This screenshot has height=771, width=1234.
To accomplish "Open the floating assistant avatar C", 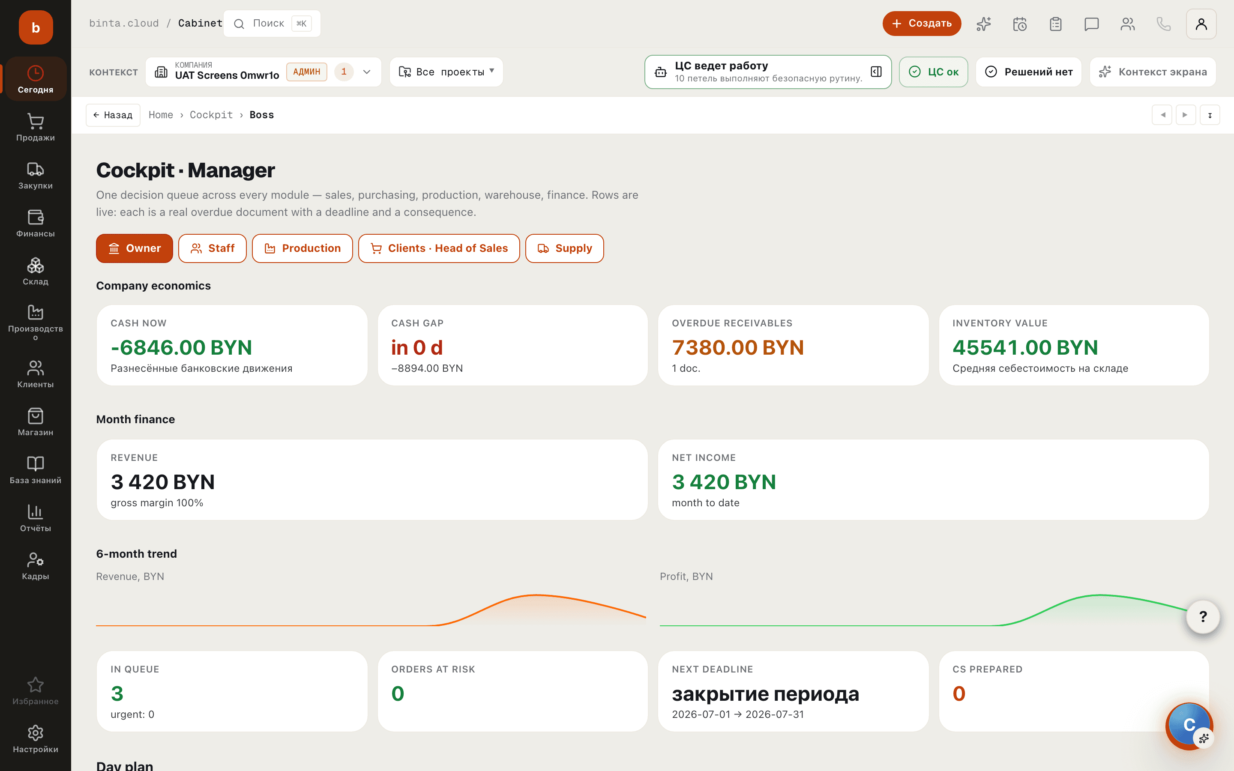I will click(x=1189, y=726).
